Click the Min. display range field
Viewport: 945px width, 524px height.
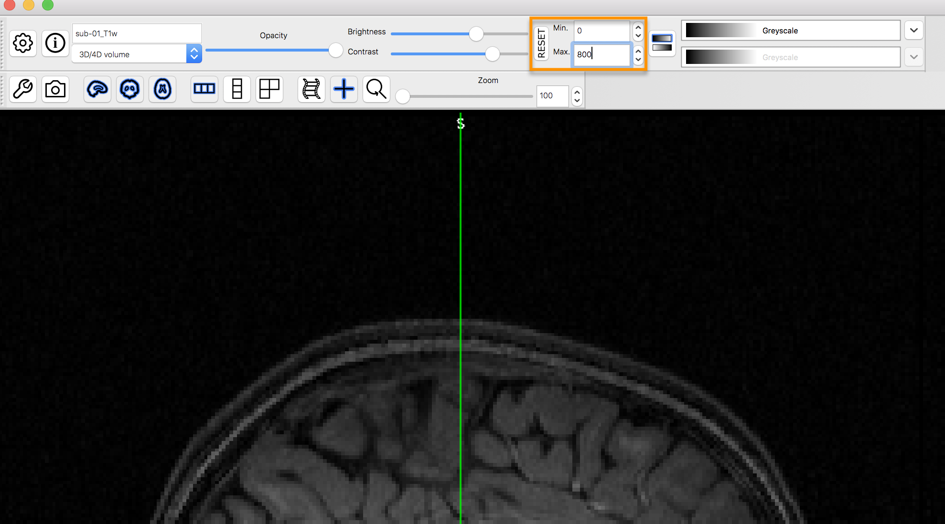602,31
